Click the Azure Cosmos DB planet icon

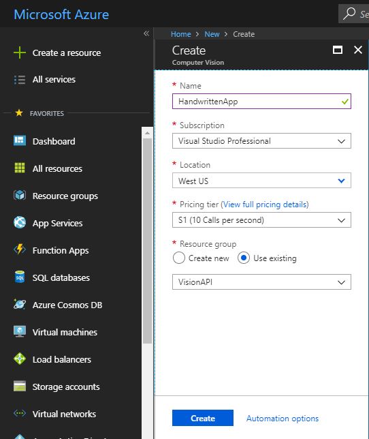(20, 304)
